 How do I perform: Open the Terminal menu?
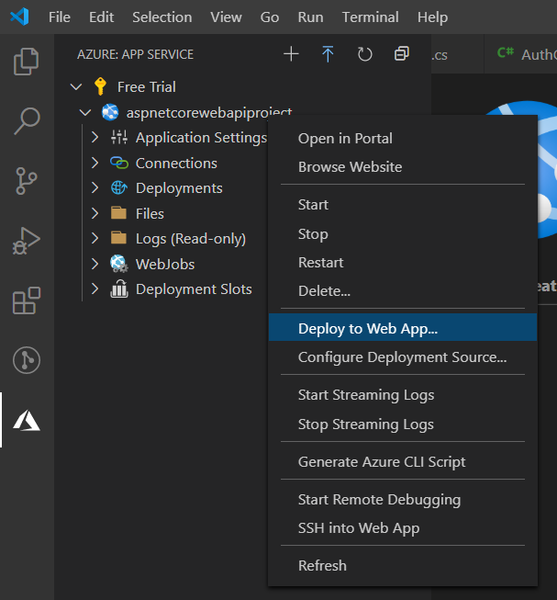370,17
